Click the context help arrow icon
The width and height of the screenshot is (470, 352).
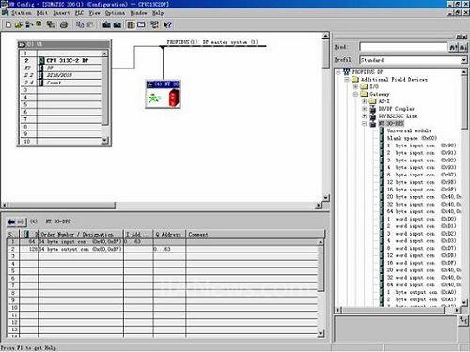(167, 24)
